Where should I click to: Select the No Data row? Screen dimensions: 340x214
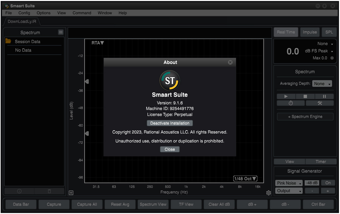coord(34,50)
